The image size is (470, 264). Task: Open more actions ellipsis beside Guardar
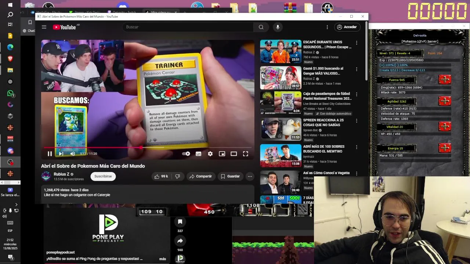(x=250, y=176)
